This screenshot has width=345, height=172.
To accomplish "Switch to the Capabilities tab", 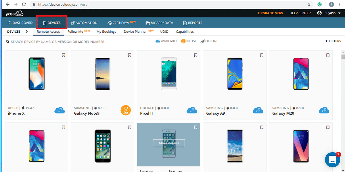I will (185, 32).
